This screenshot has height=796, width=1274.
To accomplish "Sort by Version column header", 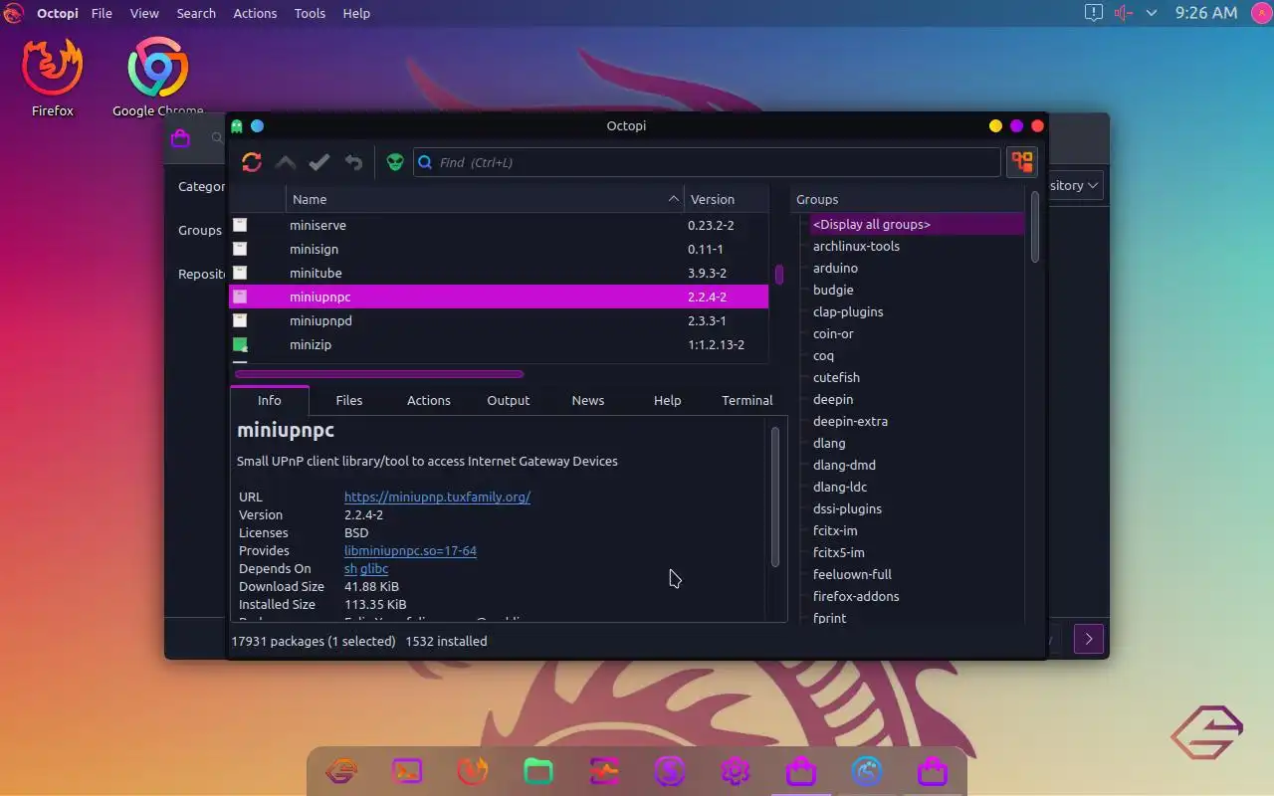I will pyautogui.click(x=727, y=199).
